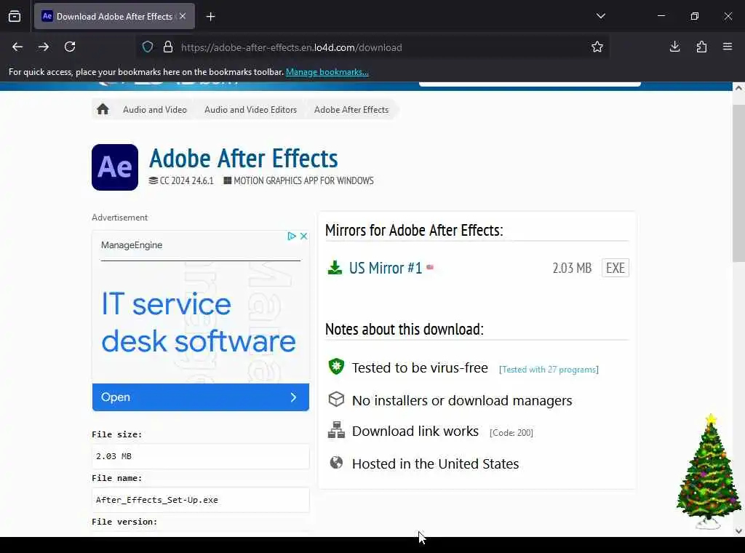Viewport: 745px width, 553px height.
Task: Click the File size value field
Action: pyautogui.click(x=201, y=456)
